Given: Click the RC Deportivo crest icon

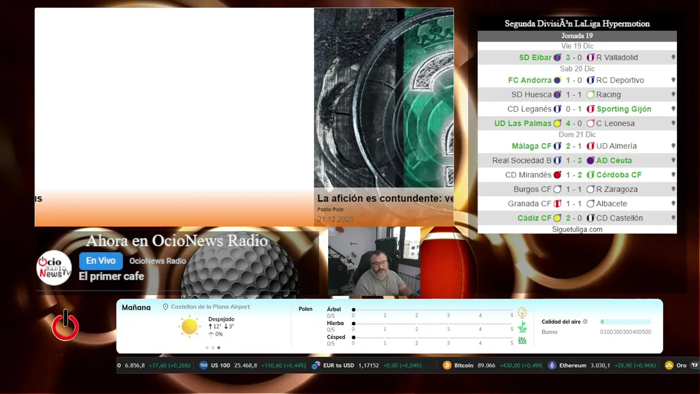Looking at the screenshot, I should [591, 80].
